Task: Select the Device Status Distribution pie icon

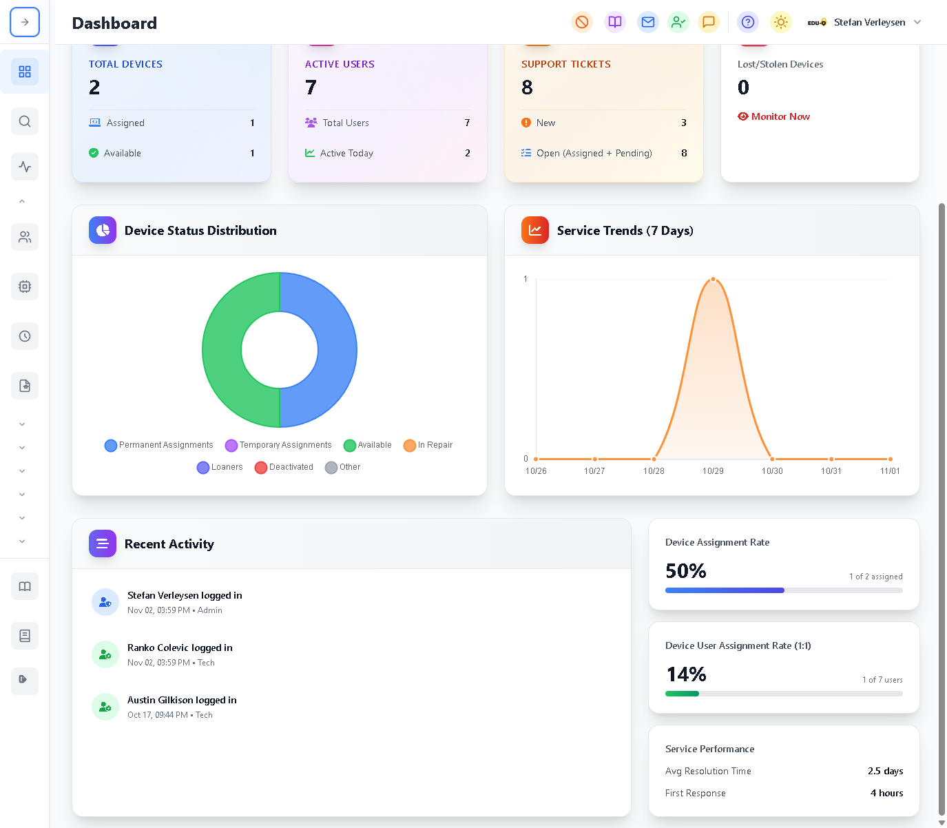Action: point(103,230)
